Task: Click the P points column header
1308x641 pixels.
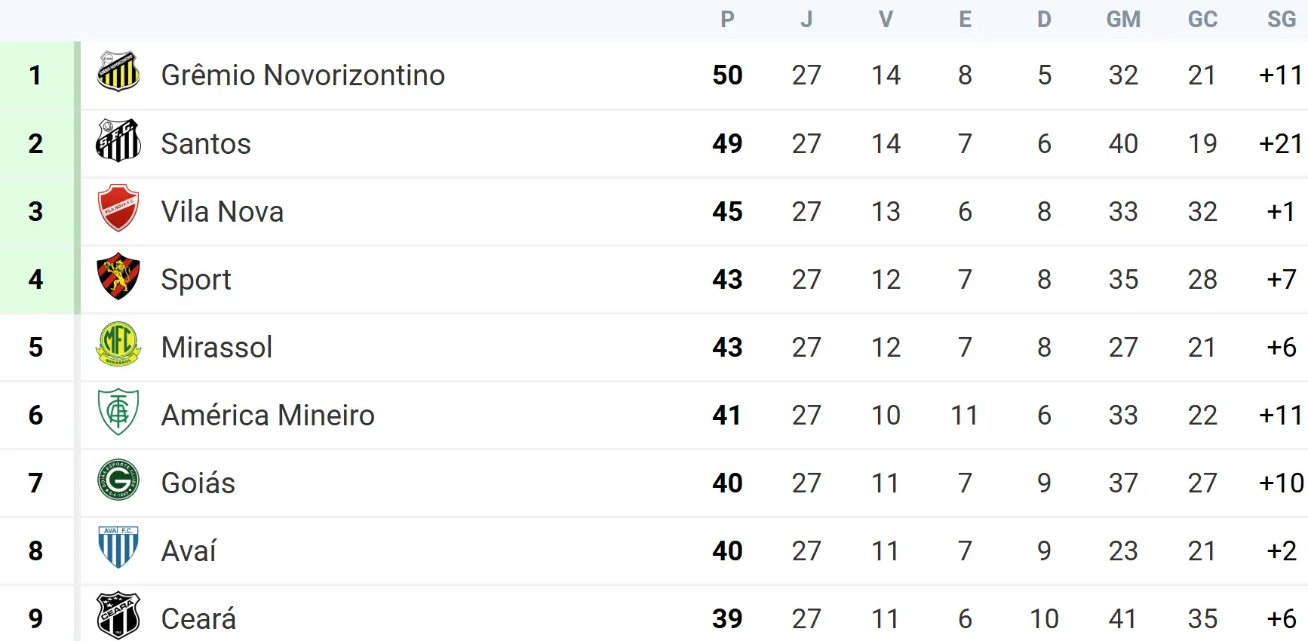Action: pyautogui.click(x=727, y=20)
